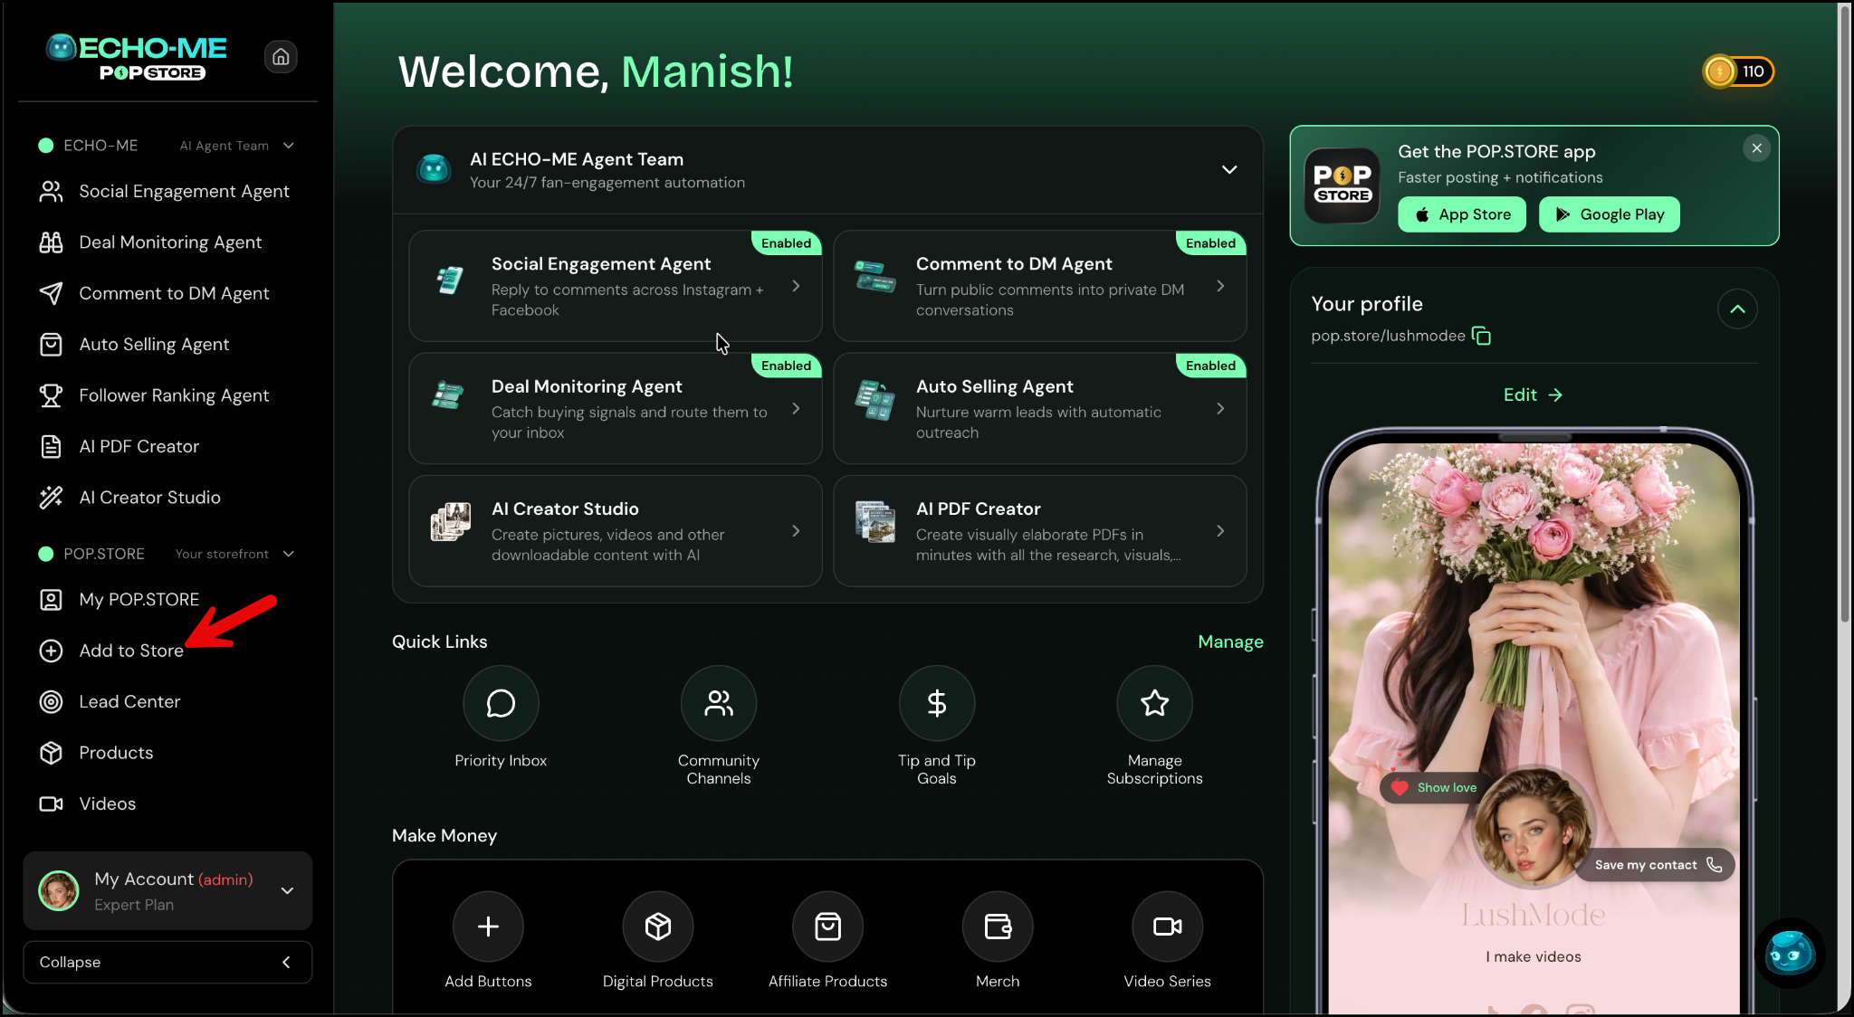Click Show love on profile preview

(1433, 787)
